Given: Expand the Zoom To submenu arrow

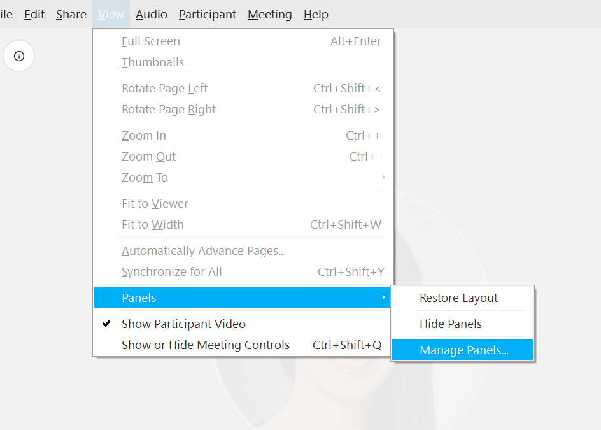Looking at the screenshot, I should point(383,177).
